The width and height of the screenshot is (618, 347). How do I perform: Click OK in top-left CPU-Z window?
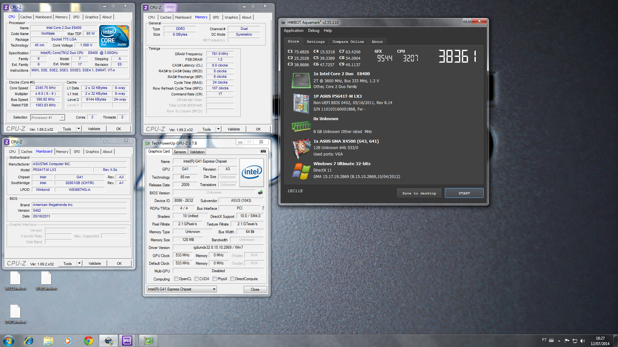[x=118, y=129]
